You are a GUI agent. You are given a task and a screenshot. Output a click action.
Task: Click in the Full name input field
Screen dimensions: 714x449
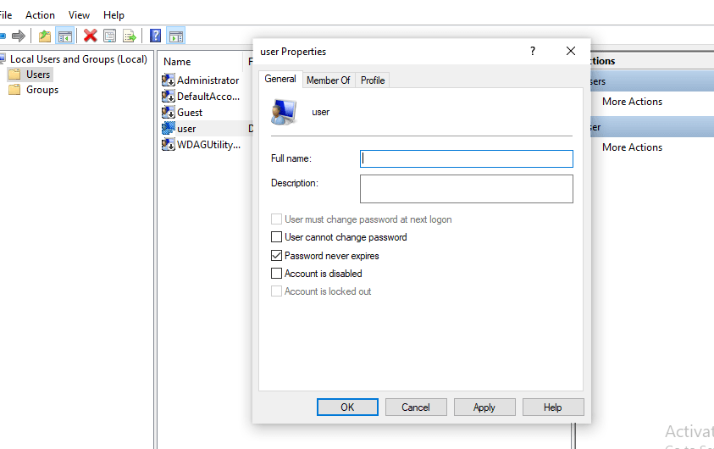pyautogui.click(x=467, y=158)
